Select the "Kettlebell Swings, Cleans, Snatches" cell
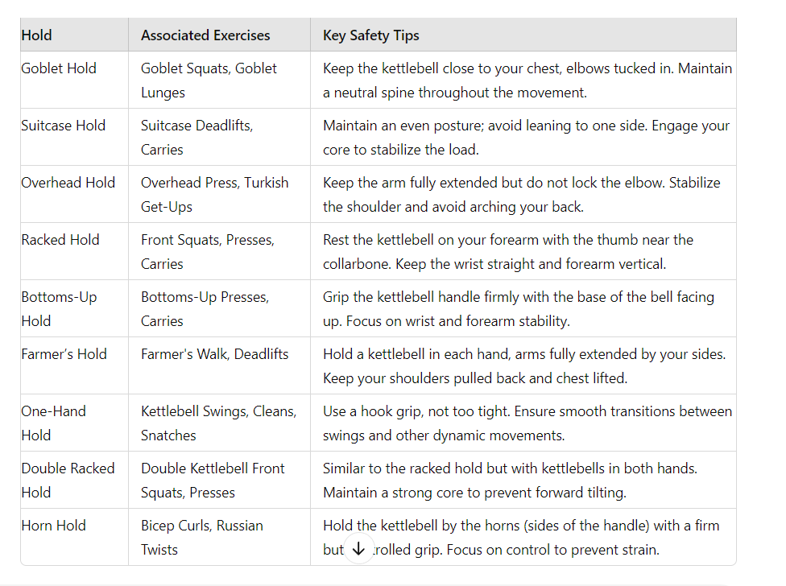 tap(218, 423)
